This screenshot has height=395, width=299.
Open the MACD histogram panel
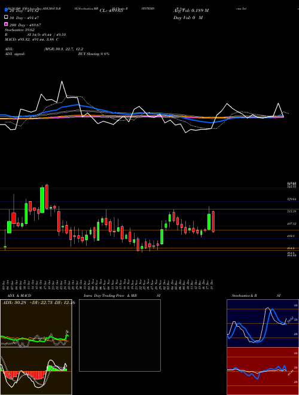tap(36, 371)
